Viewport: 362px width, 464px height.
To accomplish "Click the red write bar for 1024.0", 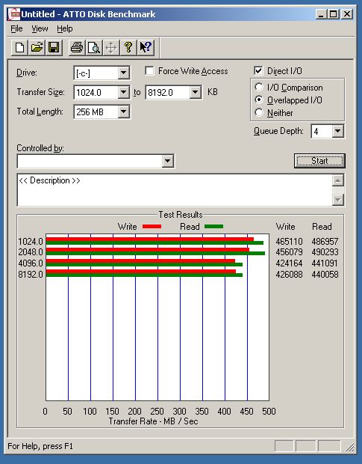I will [x=149, y=239].
